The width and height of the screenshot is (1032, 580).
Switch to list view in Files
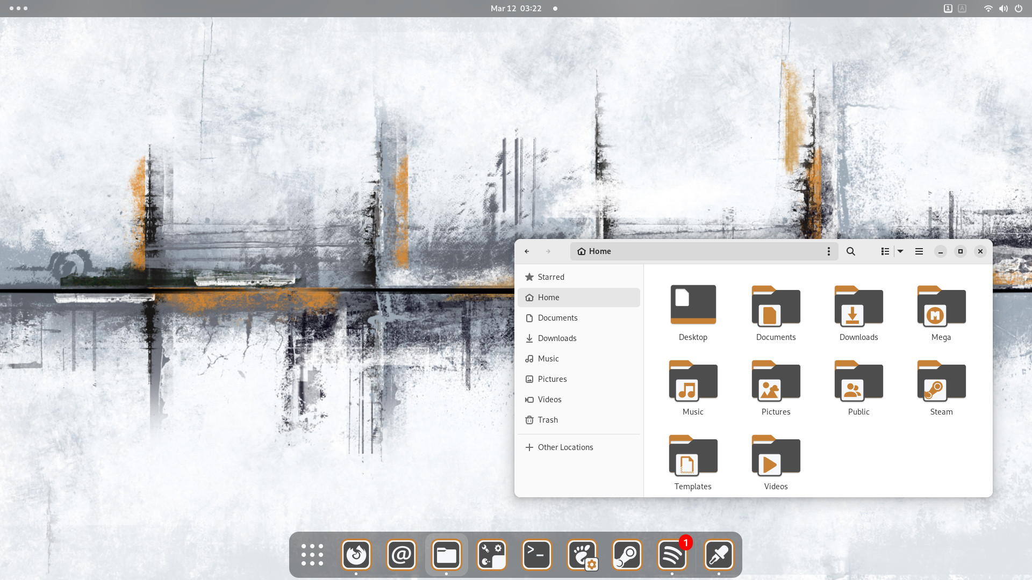[x=885, y=251]
